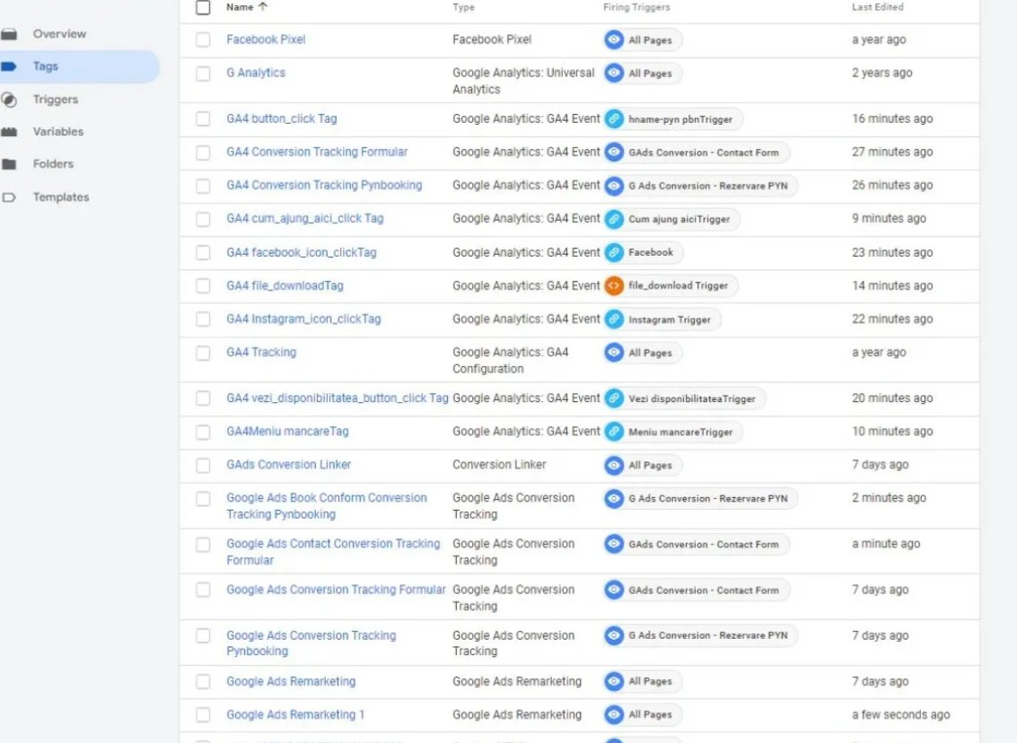Open GA4 vezi_disponibilitatea_button_click Tag
The height and width of the screenshot is (743, 1017).
(x=338, y=398)
